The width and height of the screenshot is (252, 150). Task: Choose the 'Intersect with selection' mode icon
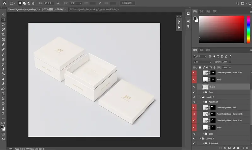[x=33, y=3]
